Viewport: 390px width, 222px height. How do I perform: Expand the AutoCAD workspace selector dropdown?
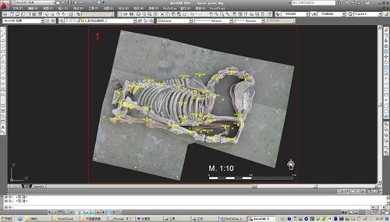[42, 21]
